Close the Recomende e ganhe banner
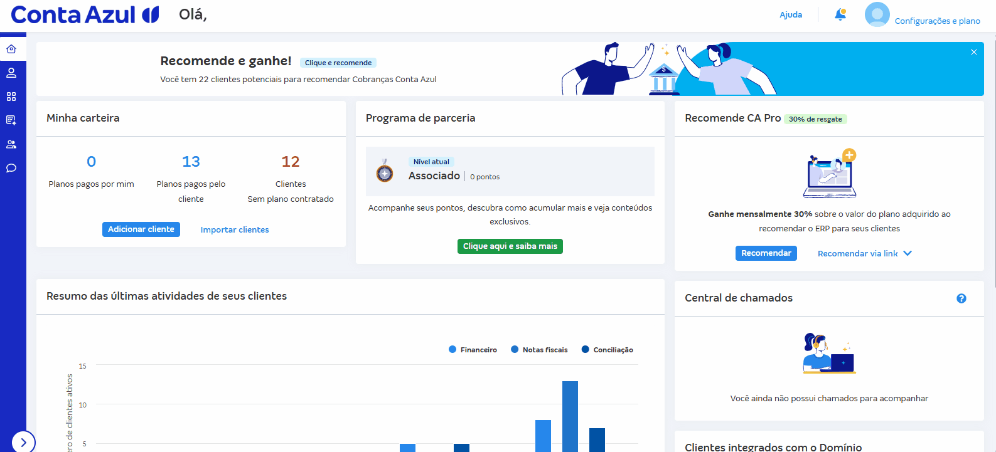This screenshot has width=996, height=452. (974, 52)
